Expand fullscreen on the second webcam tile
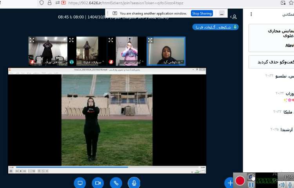Image resolution: width=294 pixels, height=188 pixels. point(71,40)
